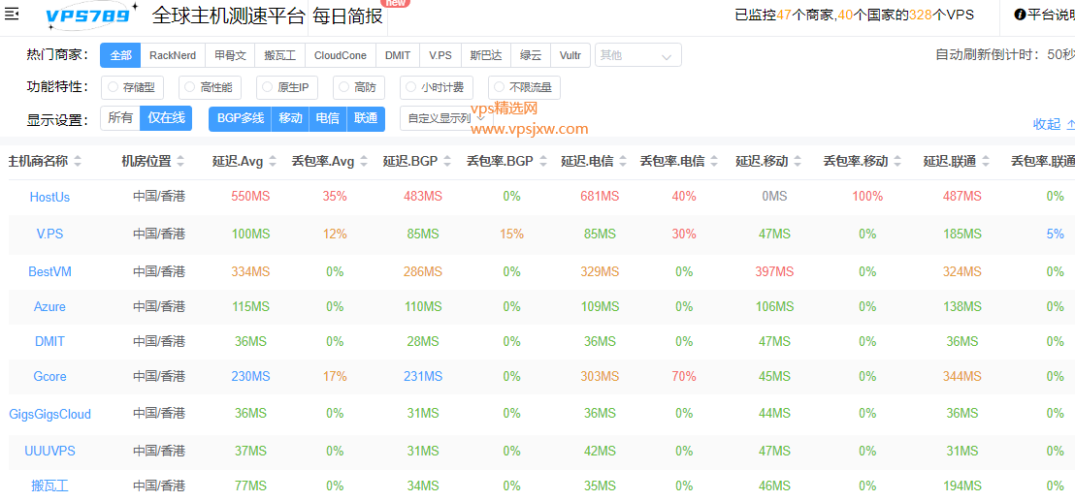Screen dimensions: 1075x501
Task: Switch display to 仅在线
Action: click(x=167, y=117)
